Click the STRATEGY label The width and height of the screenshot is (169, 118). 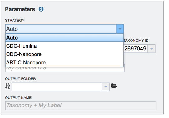tap(15, 21)
